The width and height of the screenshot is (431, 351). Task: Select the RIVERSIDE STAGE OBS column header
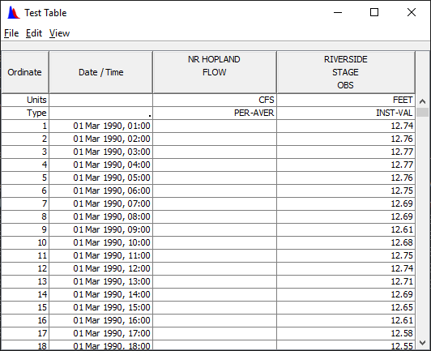coord(346,72)
